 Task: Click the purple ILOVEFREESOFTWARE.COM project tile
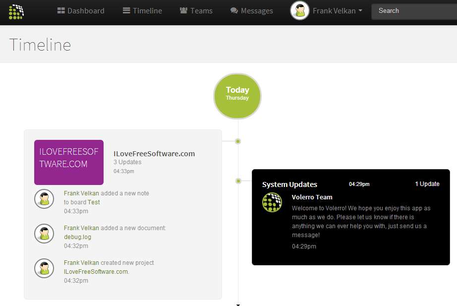pyautogui.click(x=69, y=162)
